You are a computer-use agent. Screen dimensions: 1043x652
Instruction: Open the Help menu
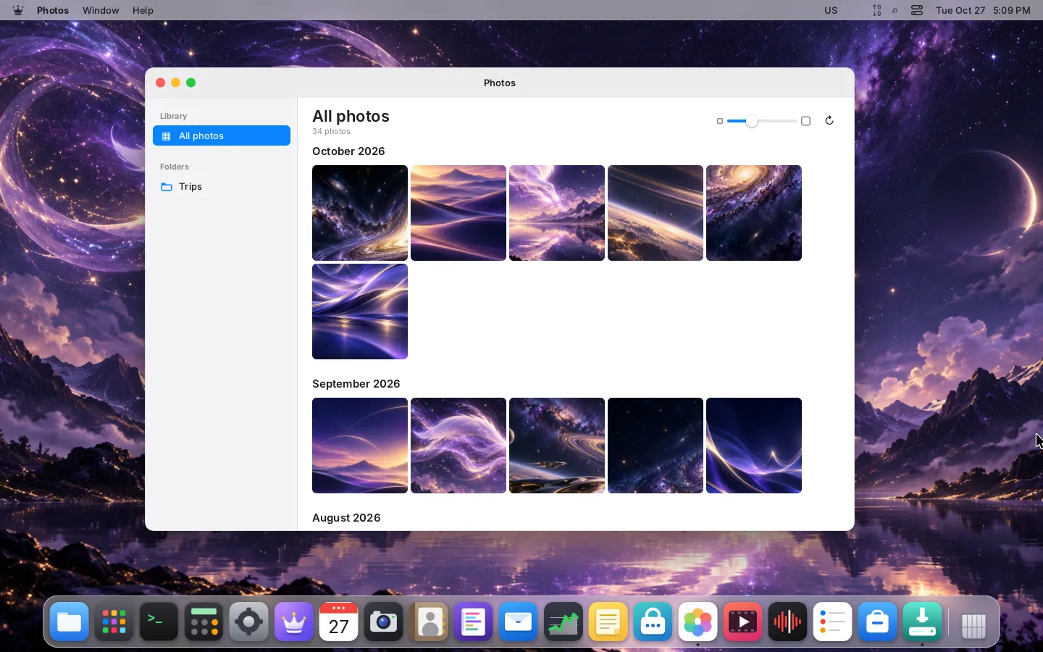pos(143,10)
